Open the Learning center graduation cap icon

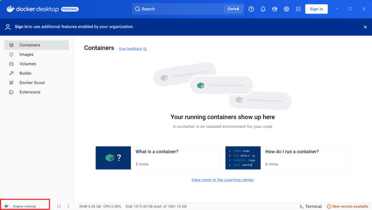pyautogui.click(x=275, y=9)
